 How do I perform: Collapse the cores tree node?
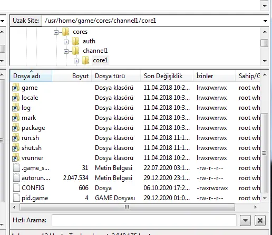click(56, 32)
